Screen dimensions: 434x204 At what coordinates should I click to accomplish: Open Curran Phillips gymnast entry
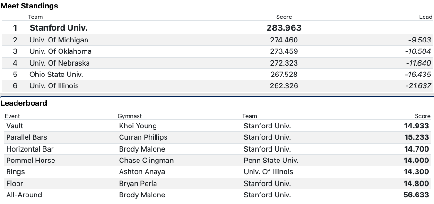(x=143, y=137)
